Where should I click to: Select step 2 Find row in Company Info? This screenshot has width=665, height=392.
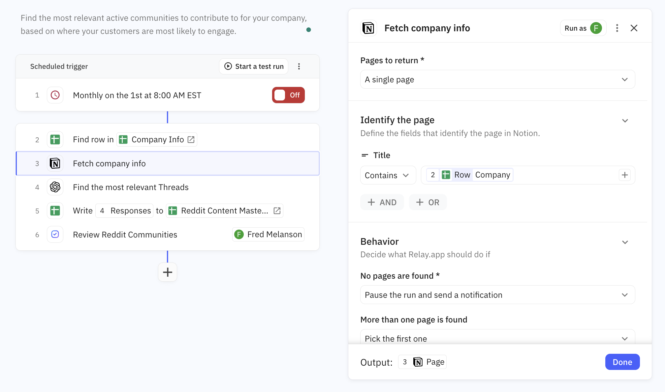click(93, 140)
